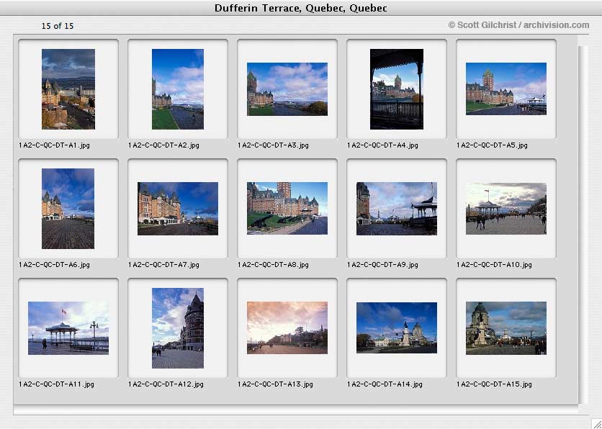This screenshot has height=429, width=602.
Task: Click the file name 1A2-C-QC-DT-A8.jpg
Action: point(273,265)
